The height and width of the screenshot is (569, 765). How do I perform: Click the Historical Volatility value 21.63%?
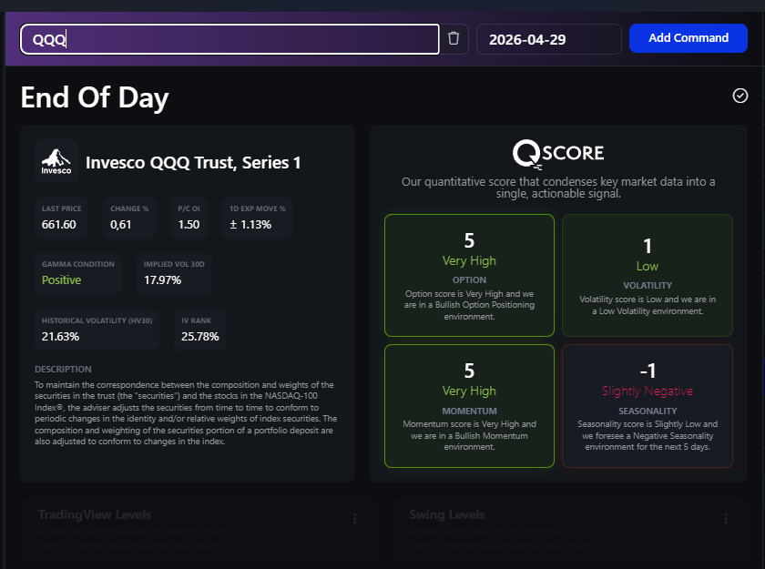(x=60, y=337)
